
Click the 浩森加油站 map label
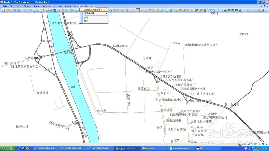coord(121,46)
